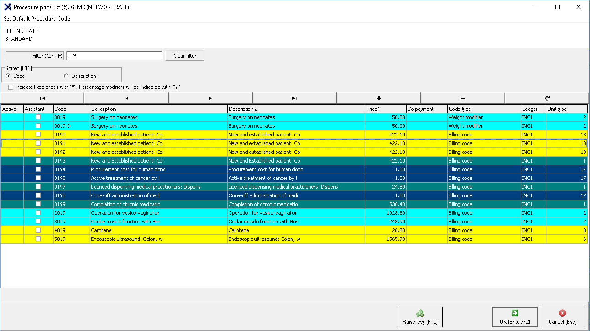This screenshot has height=331, width=590.
Task: Click the filter text field containing 019
Action: point(114,56)
